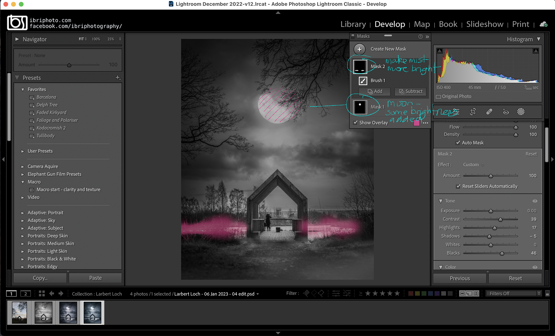Viewport: 555px width, 336px height.
Task: Toggle the Show Overlay checkbox
Action: coord(355,122)
